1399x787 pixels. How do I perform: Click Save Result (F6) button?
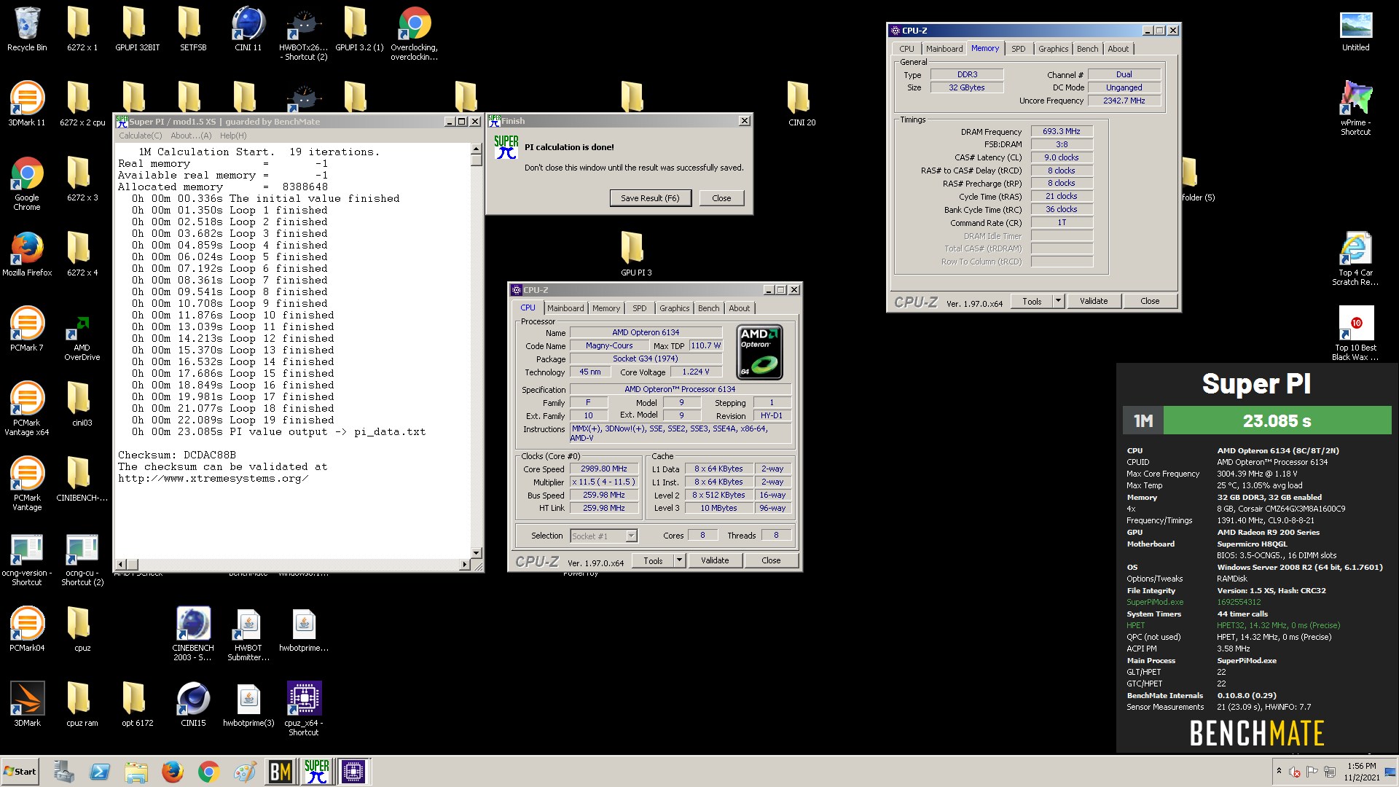tap(650, 198)
